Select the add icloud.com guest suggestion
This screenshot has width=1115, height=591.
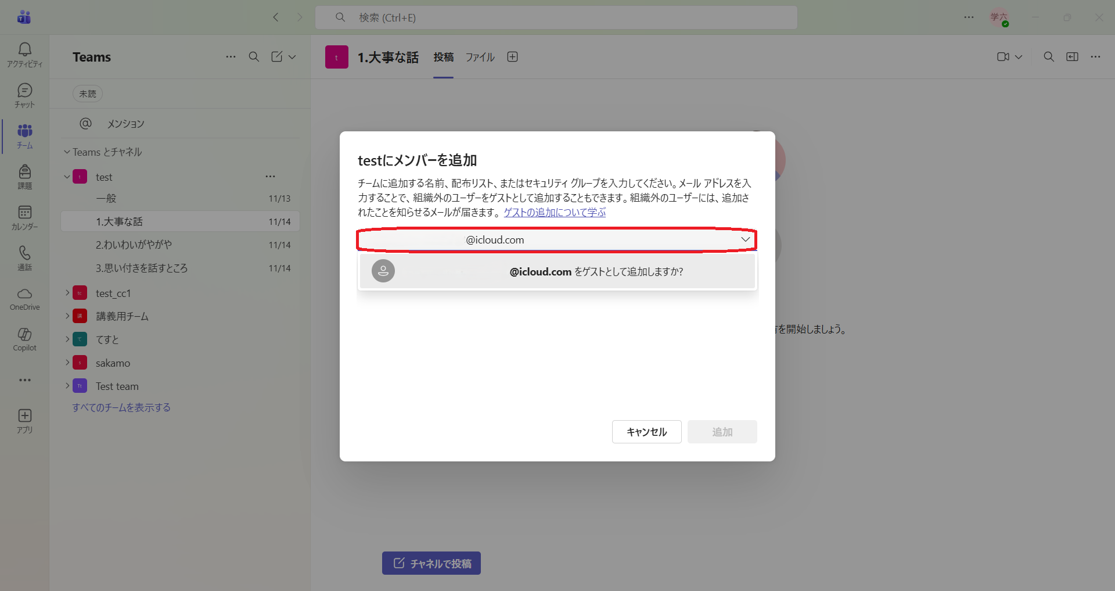(557, 271)
